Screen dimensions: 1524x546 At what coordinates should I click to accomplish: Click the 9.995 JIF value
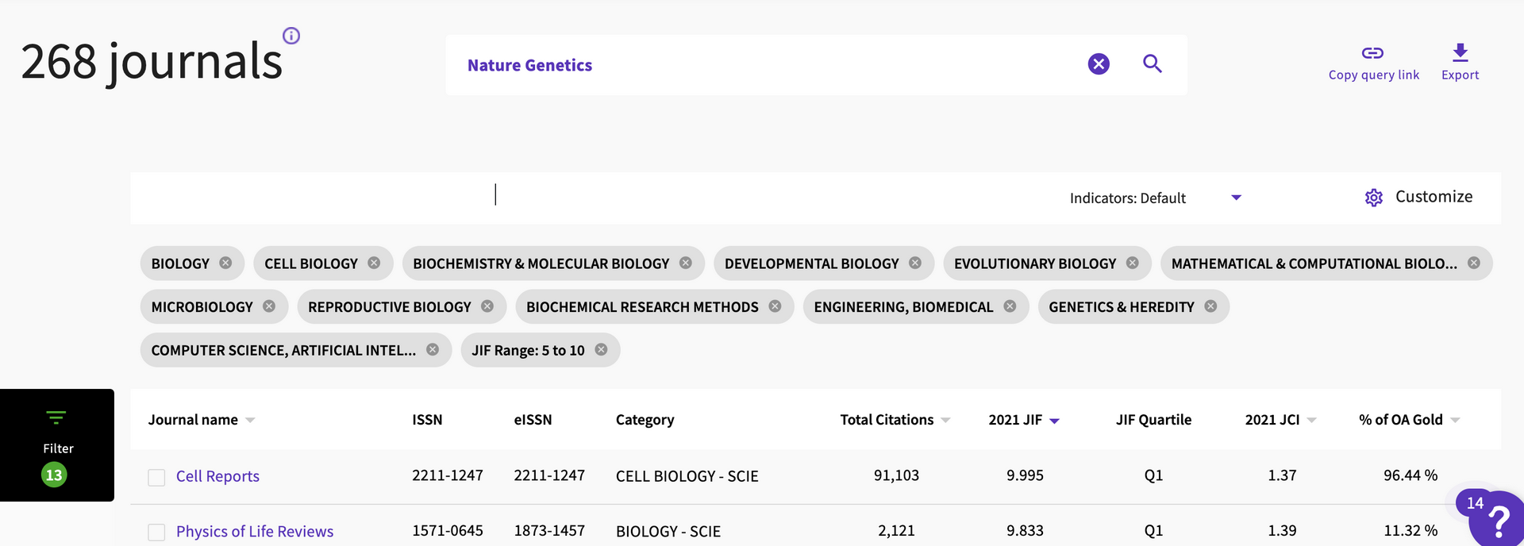[1025, 475]
